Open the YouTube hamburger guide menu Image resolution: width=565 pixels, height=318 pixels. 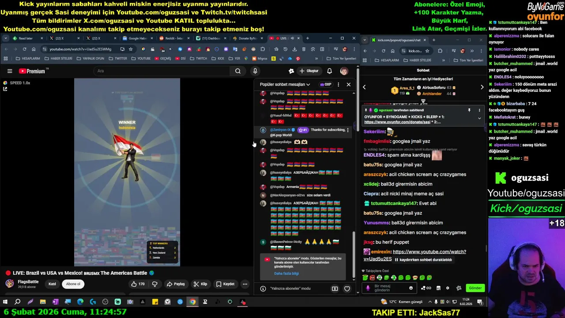[x=10, y=71]
